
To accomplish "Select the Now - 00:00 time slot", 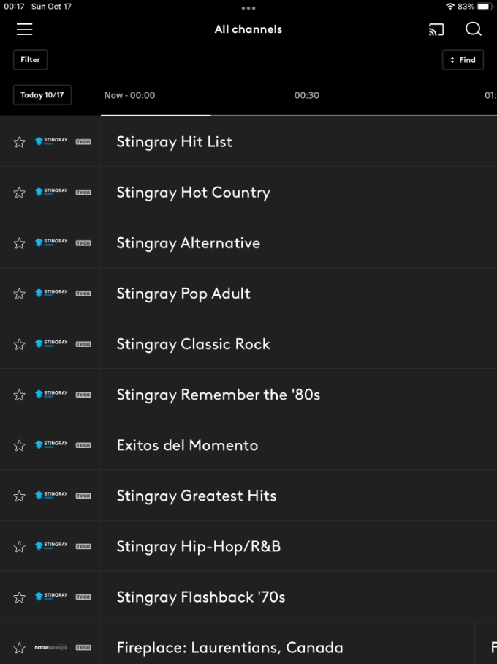I will tap(129, 95).
